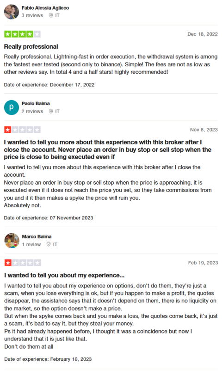This screenshot has width=222, height=371.
Task: Open the 'Really professional' review title
Action: pos(31,46)
